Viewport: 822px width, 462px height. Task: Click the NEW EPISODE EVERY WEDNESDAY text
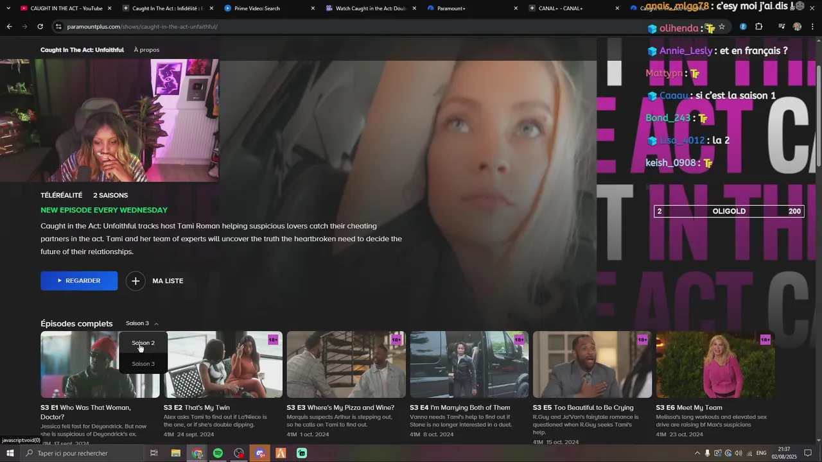coord(104,210)
